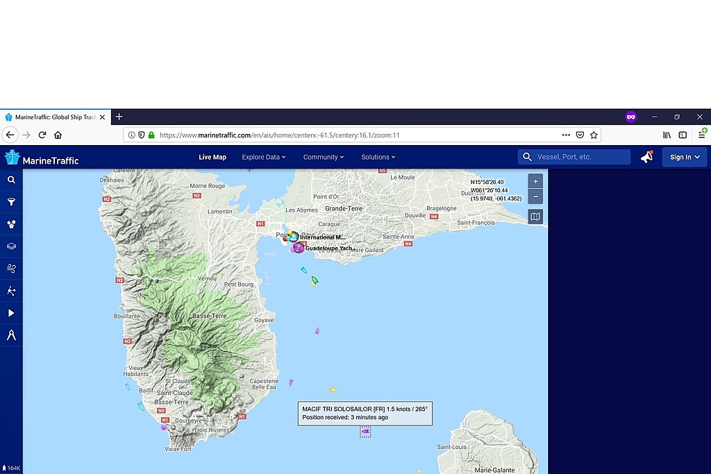Zoom in on the map

pos(535,181)
